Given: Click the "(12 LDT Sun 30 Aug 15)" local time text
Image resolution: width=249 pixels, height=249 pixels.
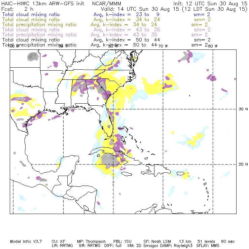Looking at the screenshot, I should pyautogui.click(x=215, y=9).
